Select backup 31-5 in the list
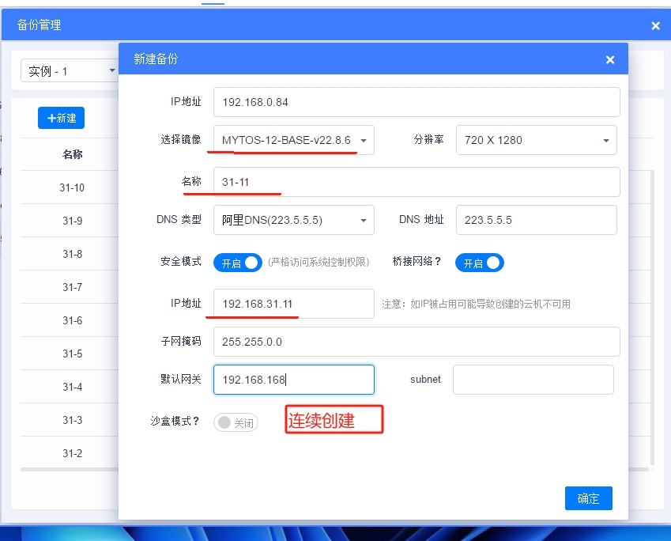The width and height of the screenshot is (671, 541). tap(72, 354)
